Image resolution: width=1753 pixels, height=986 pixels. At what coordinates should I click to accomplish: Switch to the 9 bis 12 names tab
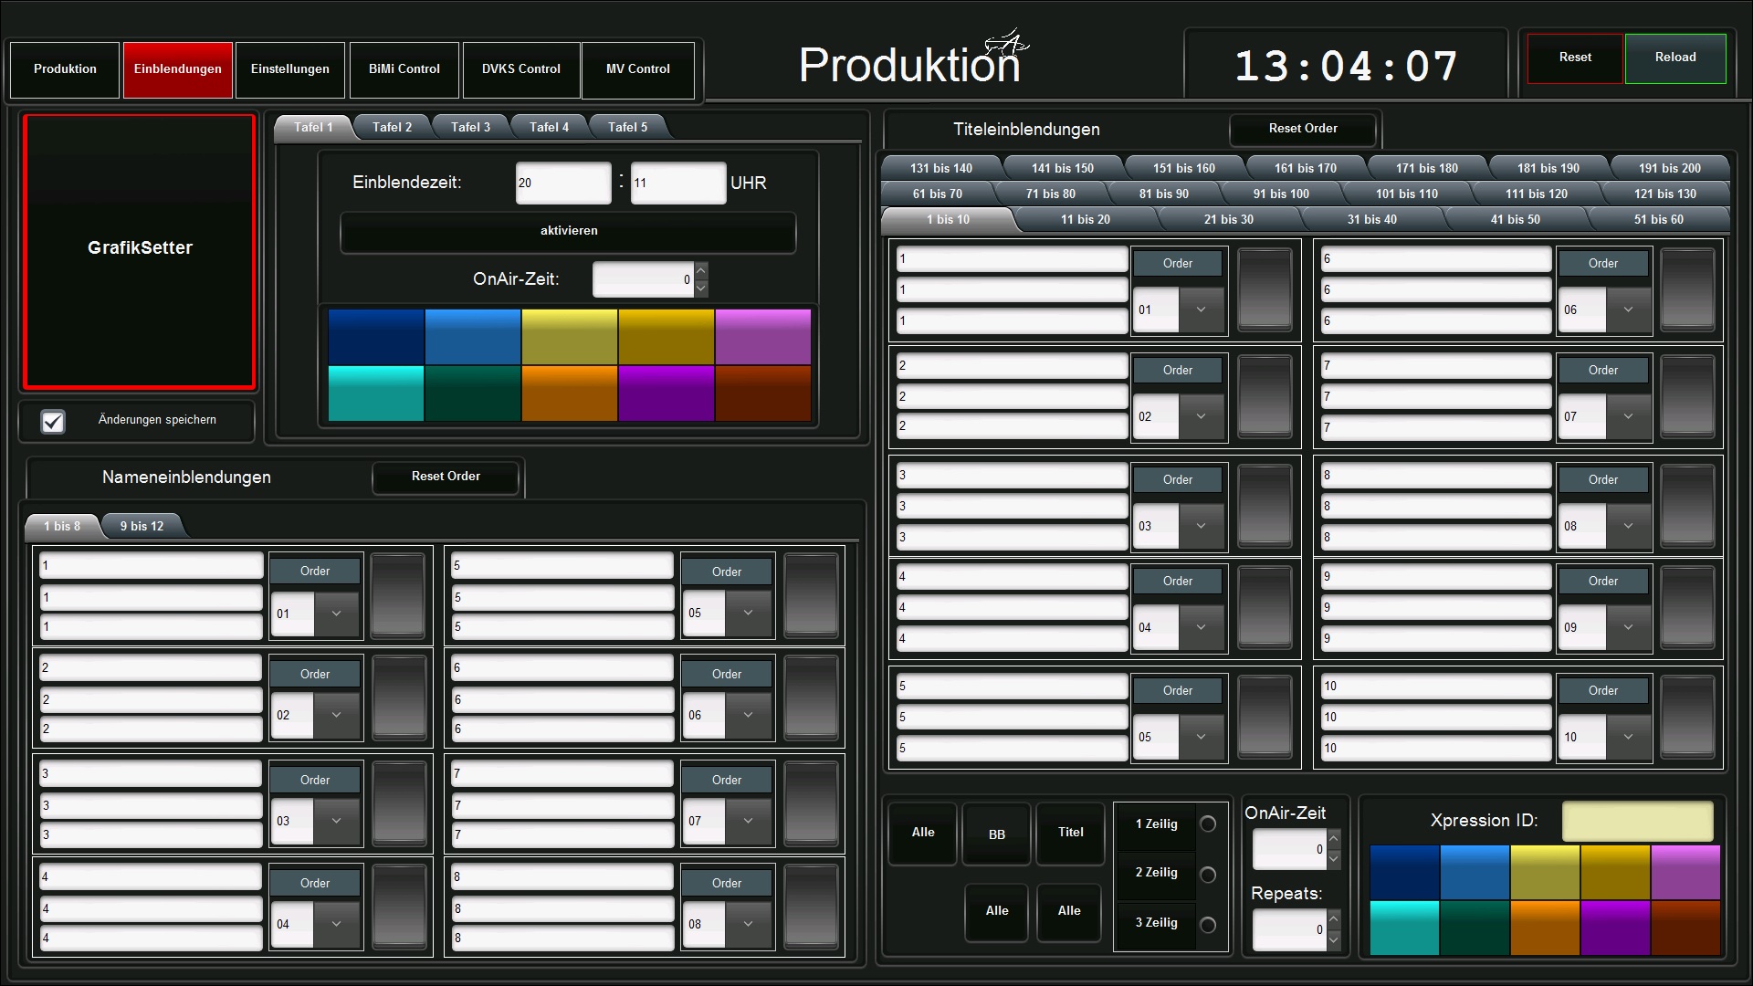(142, 526)
